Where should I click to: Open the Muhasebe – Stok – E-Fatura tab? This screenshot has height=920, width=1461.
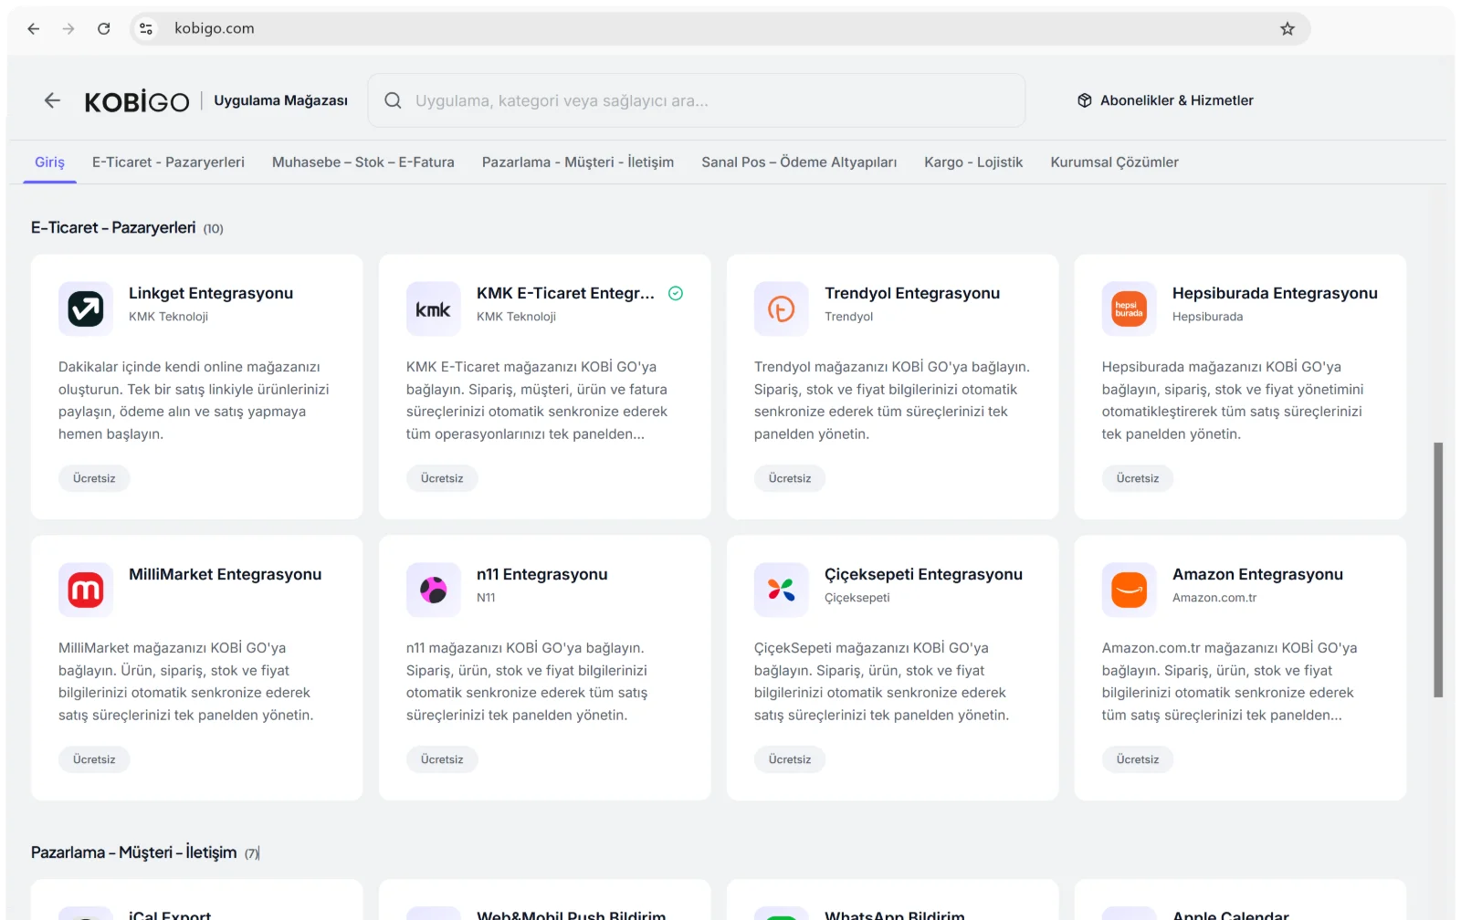click(363, 162)
